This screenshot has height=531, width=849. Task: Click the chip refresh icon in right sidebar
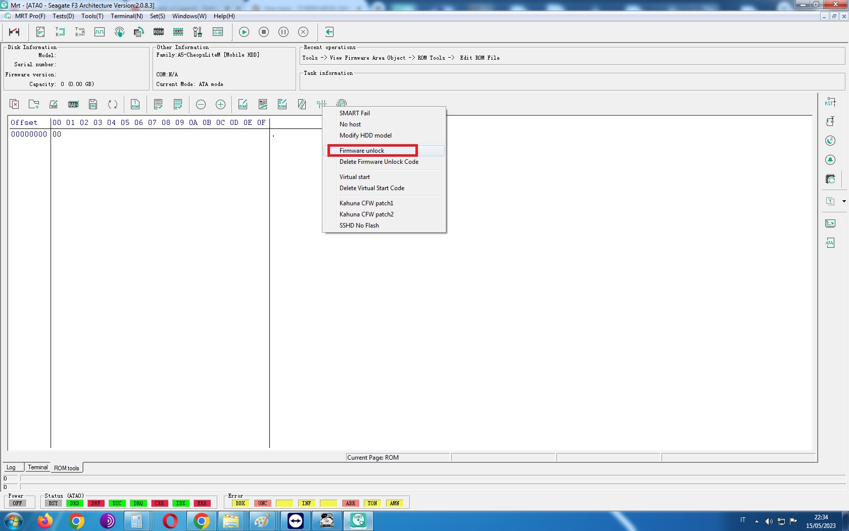pyautogui.click(x=830, y=179)
